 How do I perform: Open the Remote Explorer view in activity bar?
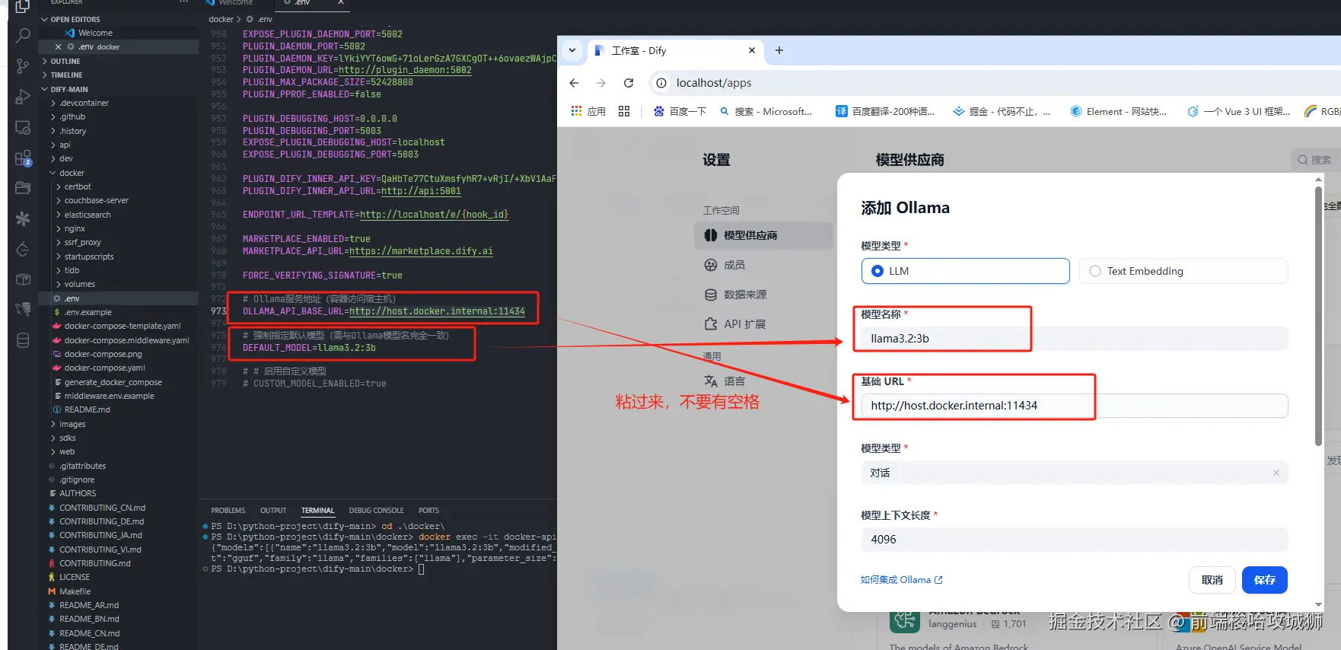(23, 127)
